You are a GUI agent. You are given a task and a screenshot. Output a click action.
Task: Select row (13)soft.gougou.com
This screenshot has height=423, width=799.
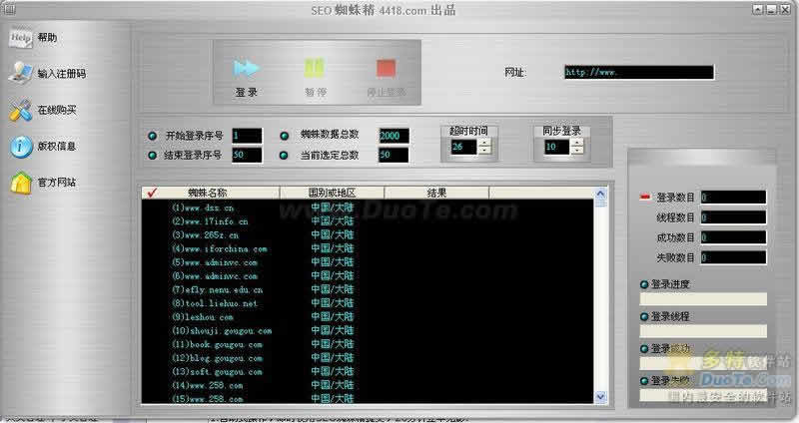pyautogui.click(x=368, y=372)
